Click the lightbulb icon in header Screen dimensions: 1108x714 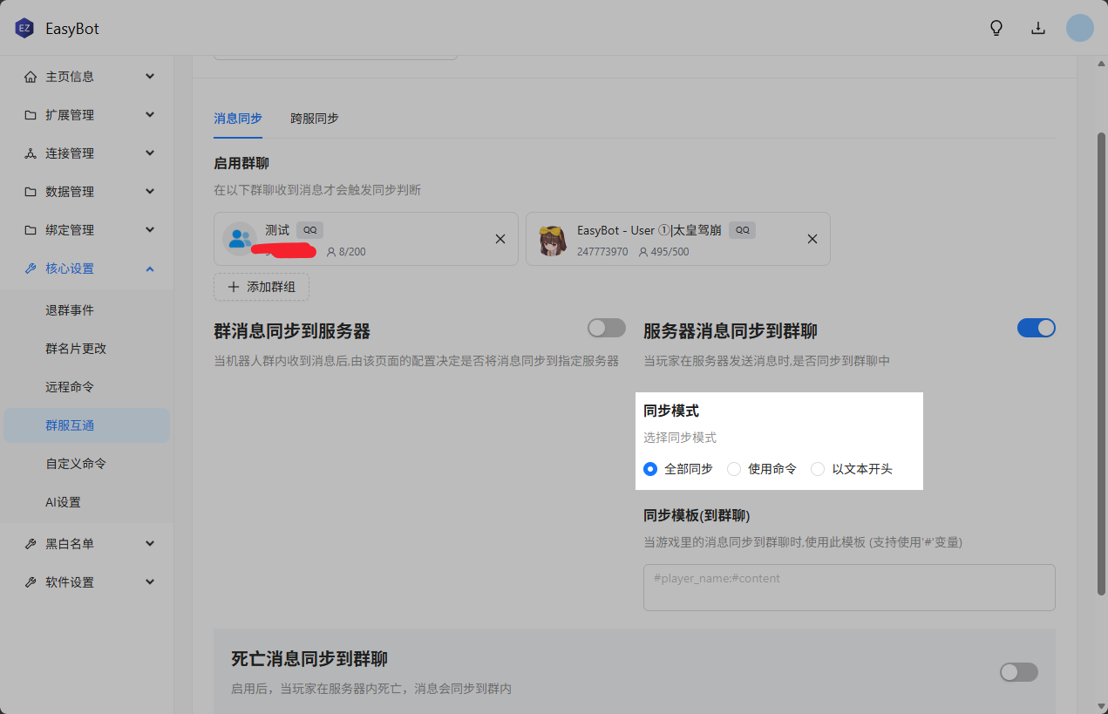[x=996, y=28]
